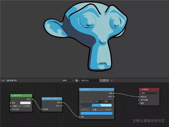
Task: Toggle the 使用节点 (Use Nodes) checkbox
Action: (x=8, y=80)
